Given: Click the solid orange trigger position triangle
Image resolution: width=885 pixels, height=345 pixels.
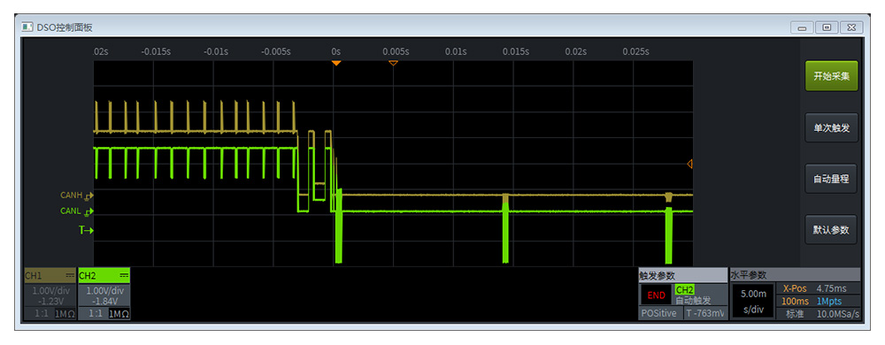Looking at the screenshot, I should click(336, 63).
